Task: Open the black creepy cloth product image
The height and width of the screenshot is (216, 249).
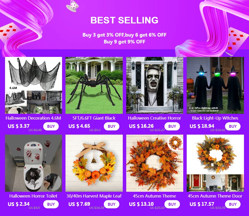Action: (34, 85)
